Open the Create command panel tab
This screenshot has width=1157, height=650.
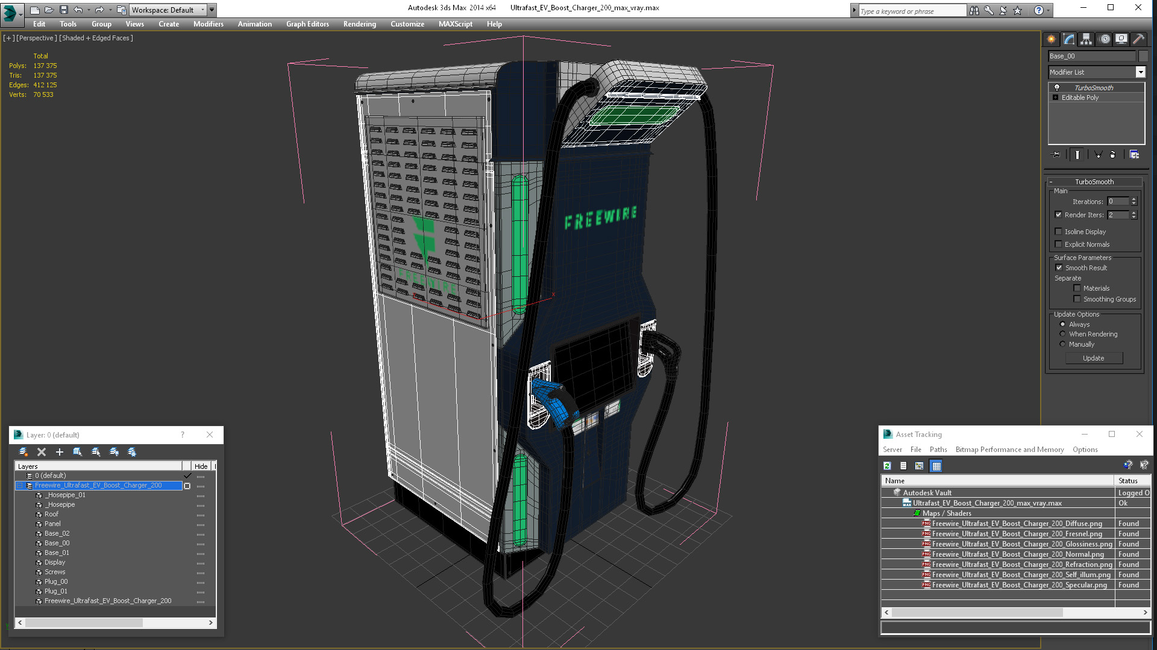(1052, 39)
